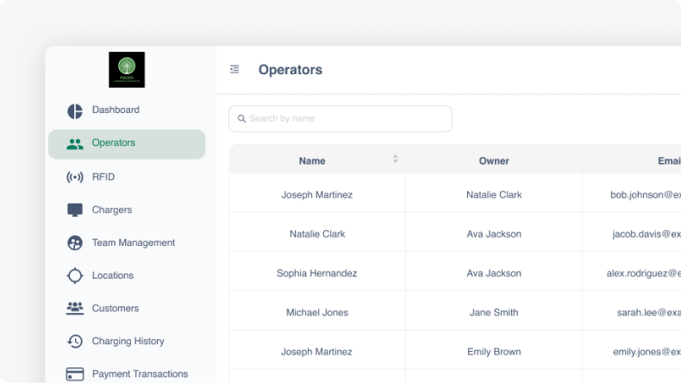The image size is (681, 383).
Task: Collapse the sidebar with the menu toggle
Action: tap(234, 70)
